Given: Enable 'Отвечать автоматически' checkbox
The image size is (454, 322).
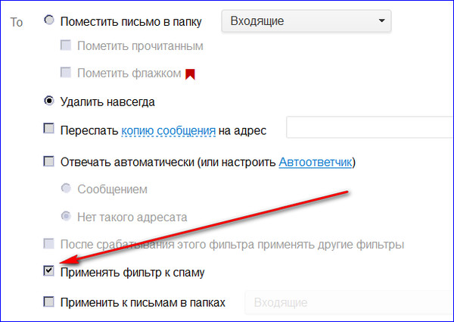Looking at the screenshot, I should (x=48, y=161).
